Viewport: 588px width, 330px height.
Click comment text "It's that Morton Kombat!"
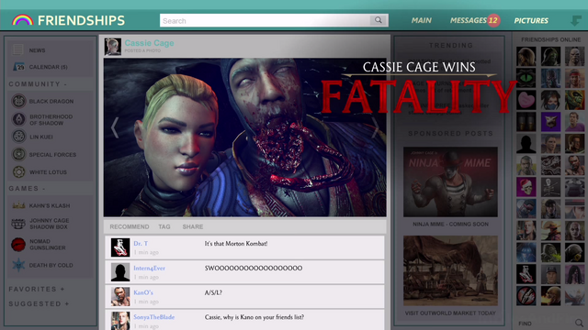click(x=236, y=244)
